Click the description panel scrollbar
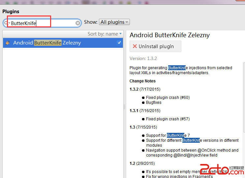 [x=244, y=97]
